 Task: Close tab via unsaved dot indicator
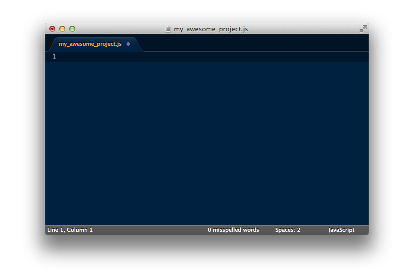(x=129, y=44)
